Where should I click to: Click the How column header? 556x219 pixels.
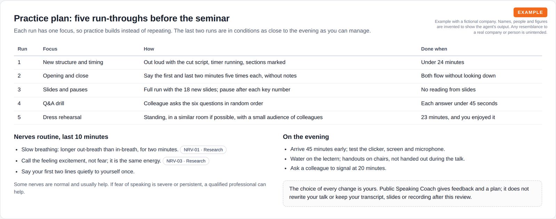[149, 49]
